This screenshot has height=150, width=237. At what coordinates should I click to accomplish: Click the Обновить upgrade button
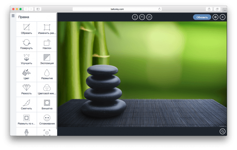202,17
